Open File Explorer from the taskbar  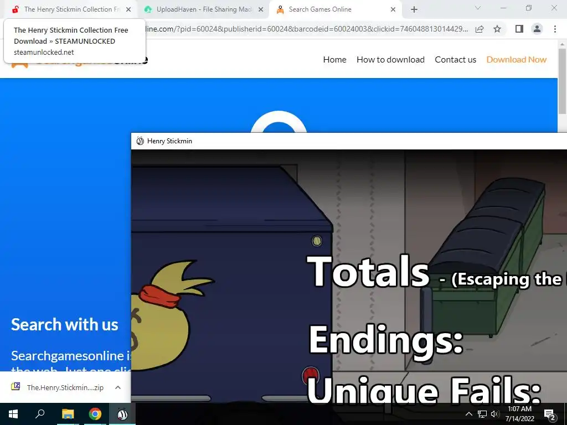(68, 414)
